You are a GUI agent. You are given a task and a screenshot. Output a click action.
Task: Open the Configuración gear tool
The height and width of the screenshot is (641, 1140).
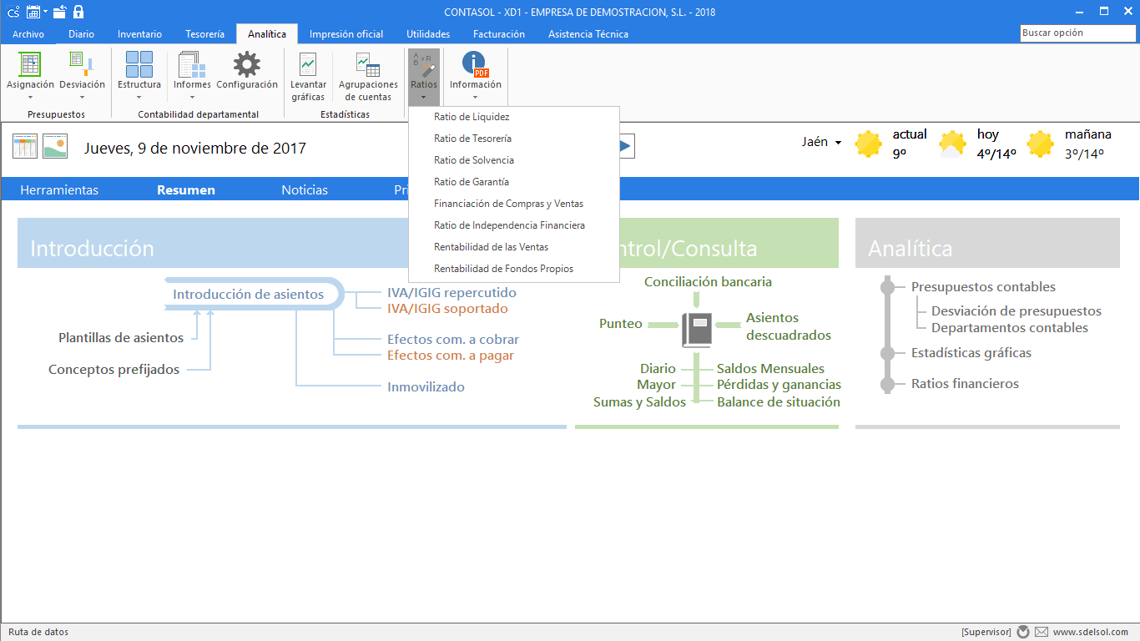247,72
